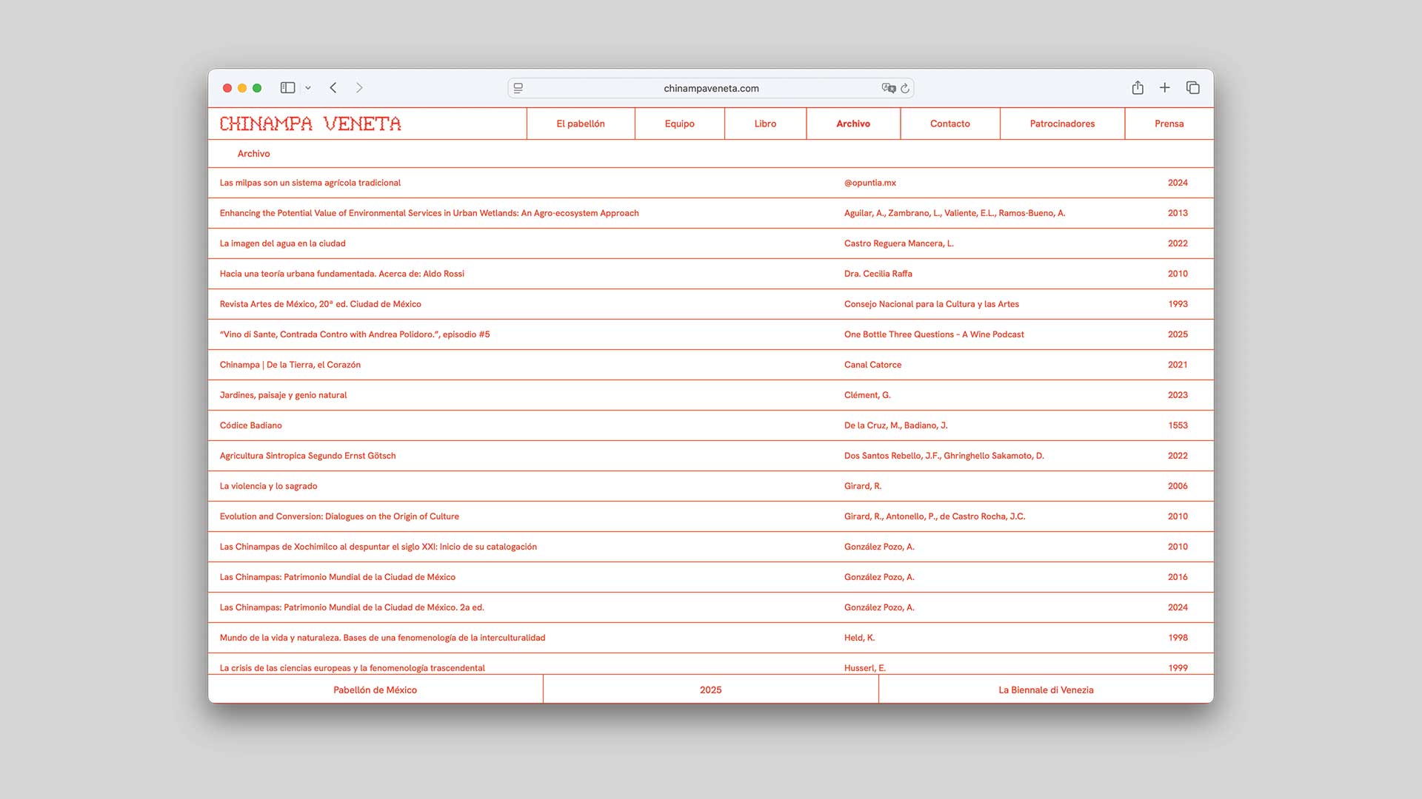This screenshot has width=1422, height=799.
Task: Open the page reader icon in address bar
Action: 518,88
